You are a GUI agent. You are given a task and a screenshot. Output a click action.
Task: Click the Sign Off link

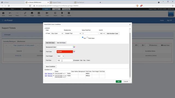tap(169, 20)
